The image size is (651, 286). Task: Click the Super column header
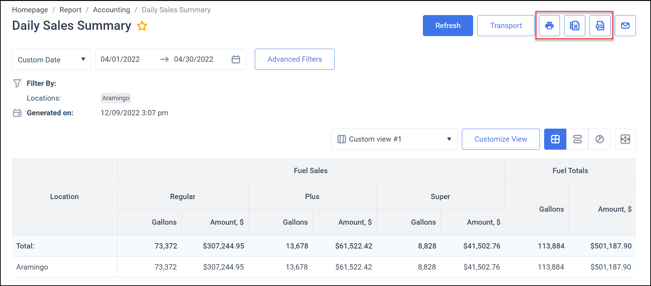[440, 197]
